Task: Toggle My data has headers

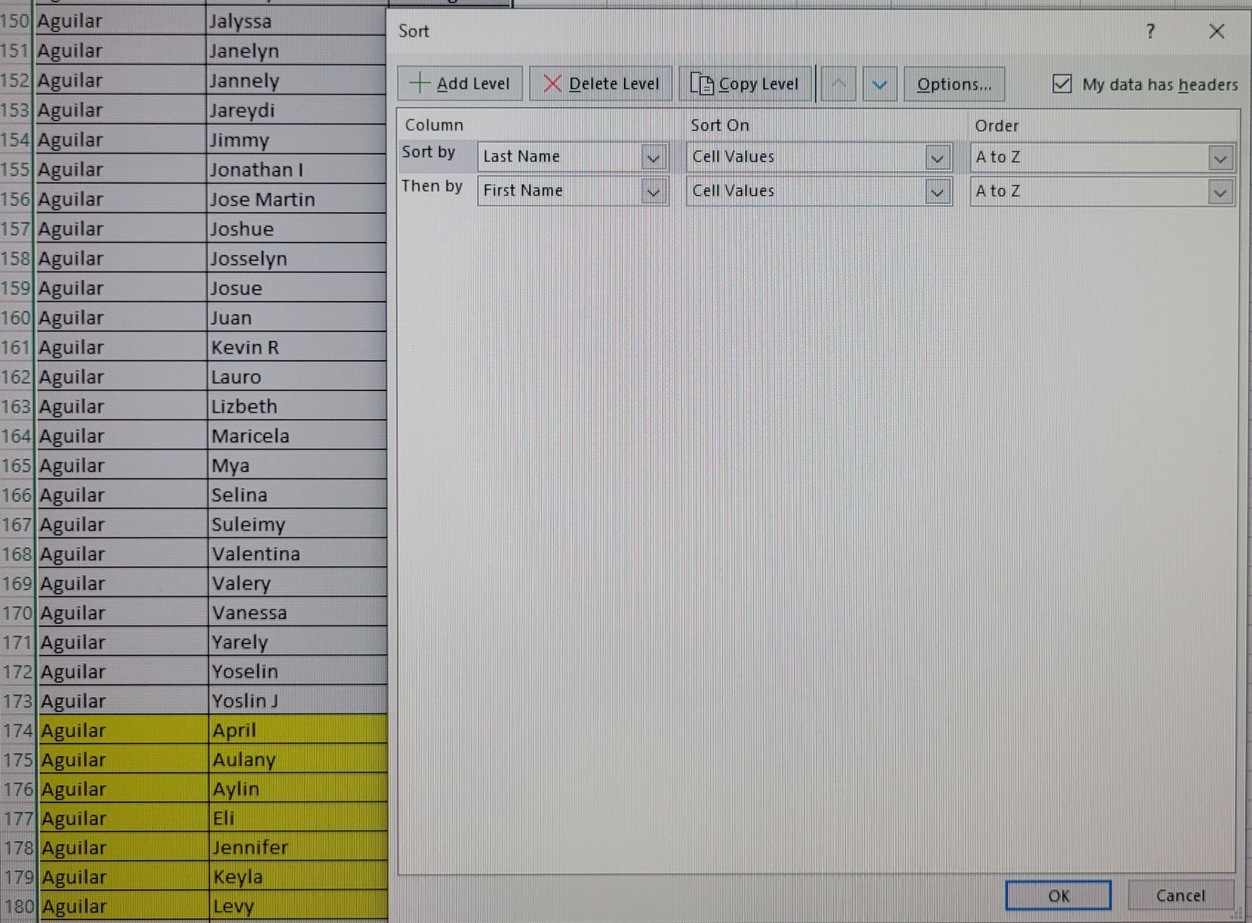Action: pos(1061,84)
